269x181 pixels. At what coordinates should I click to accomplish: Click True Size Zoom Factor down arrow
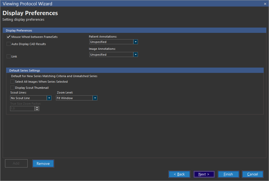pyautogui.click(x=37, y=109)
